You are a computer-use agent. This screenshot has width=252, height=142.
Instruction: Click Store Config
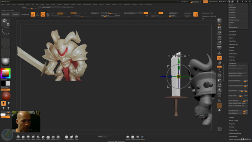tap(52, 7)
